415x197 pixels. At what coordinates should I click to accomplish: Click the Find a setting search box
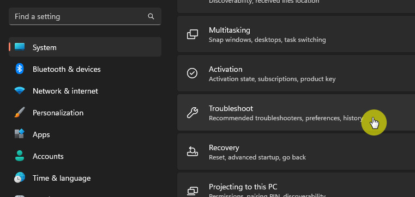pyautogui.click(x=85, y=16)
